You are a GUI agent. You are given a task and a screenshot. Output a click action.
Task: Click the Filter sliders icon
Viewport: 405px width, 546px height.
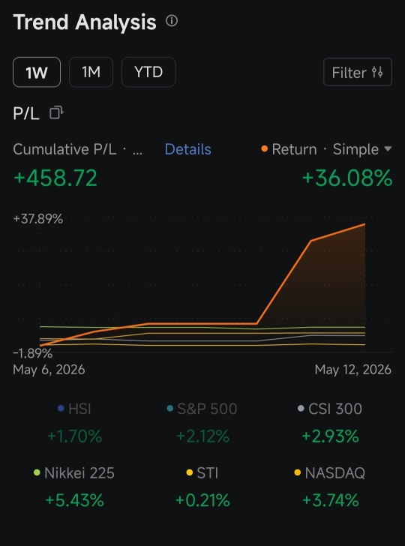point(377,72)
